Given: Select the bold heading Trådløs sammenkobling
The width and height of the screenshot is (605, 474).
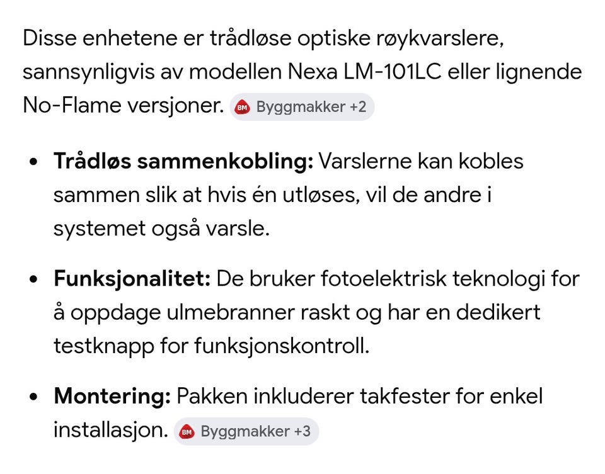Looking at the screenshot, I should pos(183,161).
